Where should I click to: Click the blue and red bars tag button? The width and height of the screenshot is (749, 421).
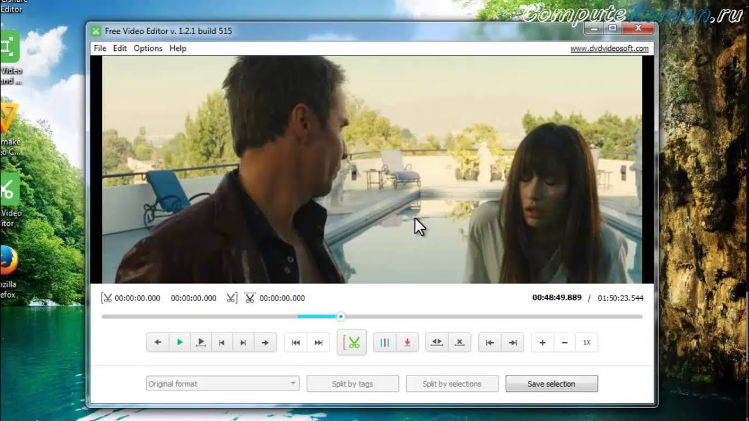coord(384,343)
